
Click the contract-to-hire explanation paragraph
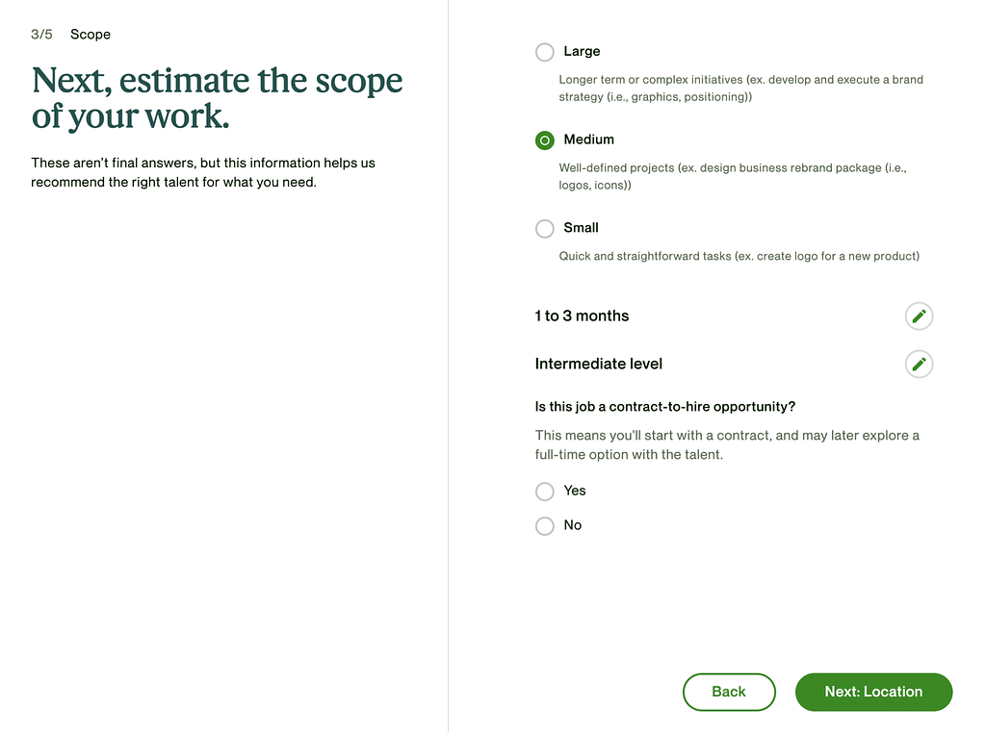click(x=726, y=444)
